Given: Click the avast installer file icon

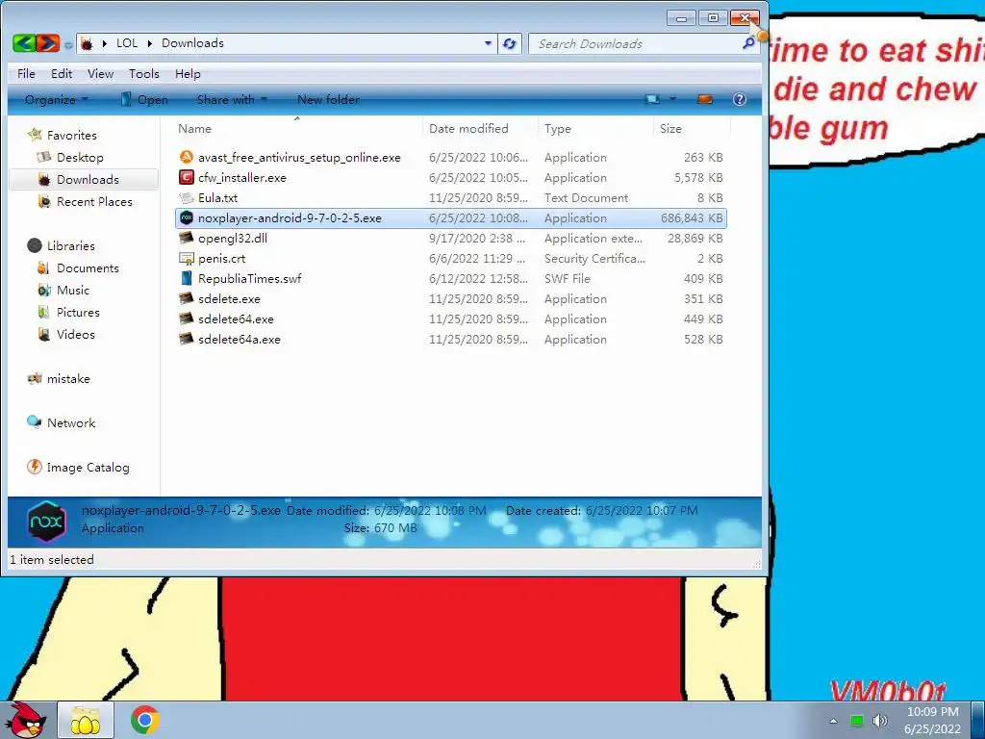Looking at the screenshot, I should tap(186, 157).
